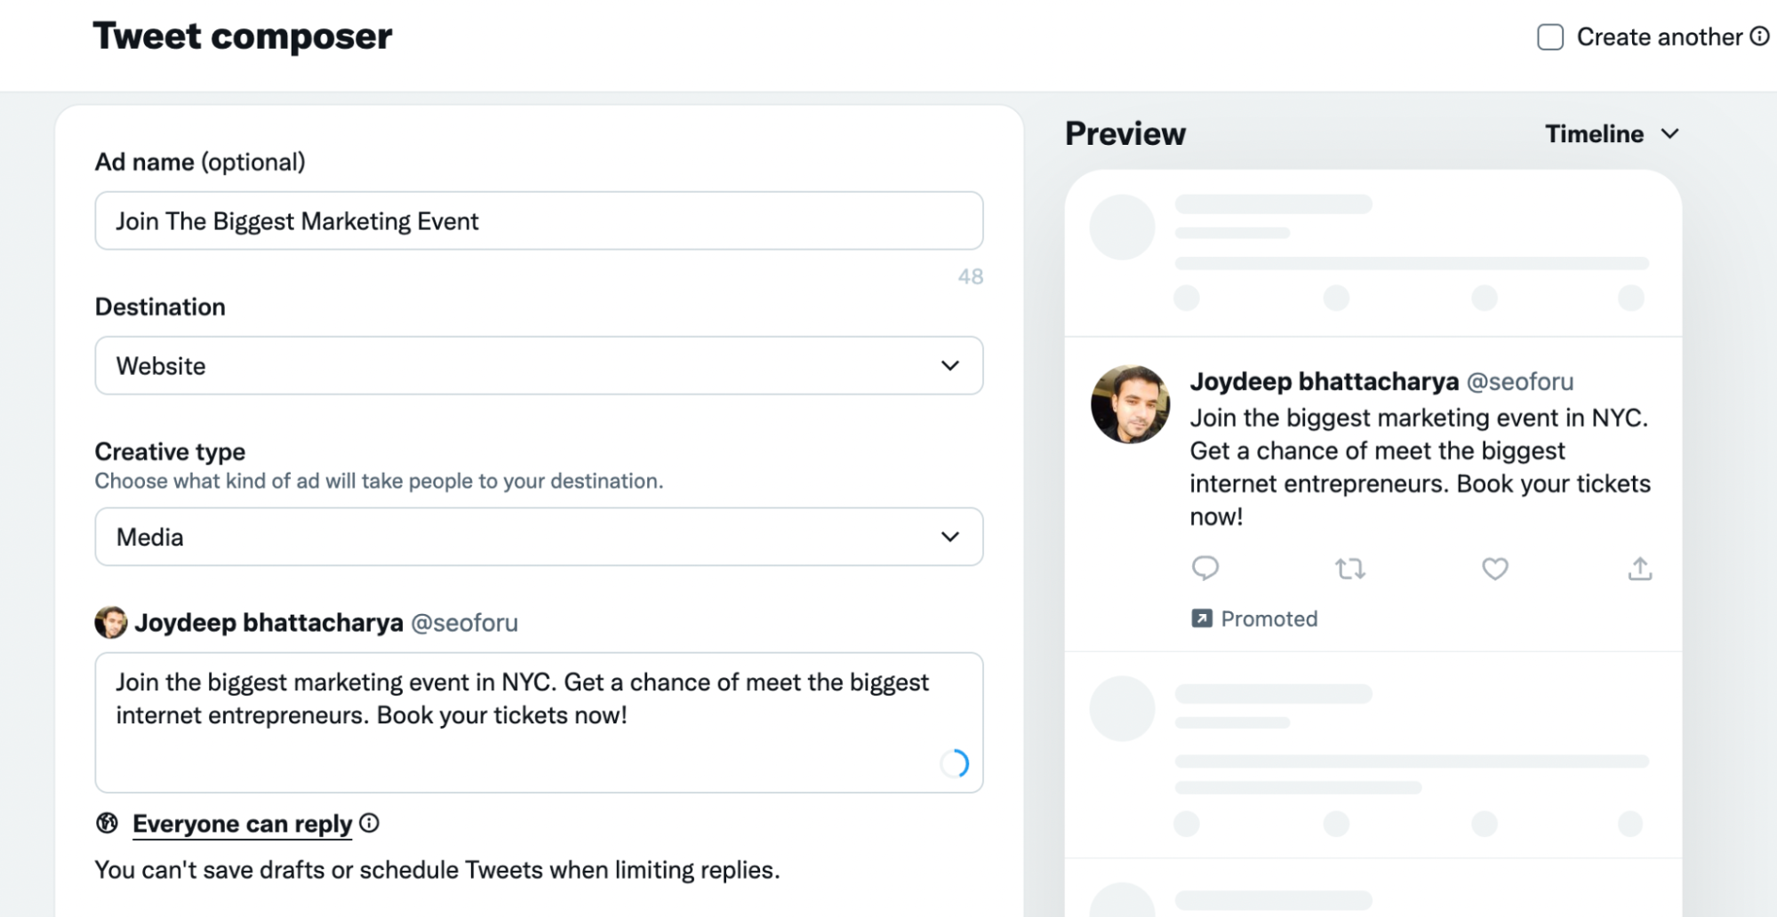Open Everyone can reply settings link
This screenshot has height=917, width=1777.
pos(242,825)
